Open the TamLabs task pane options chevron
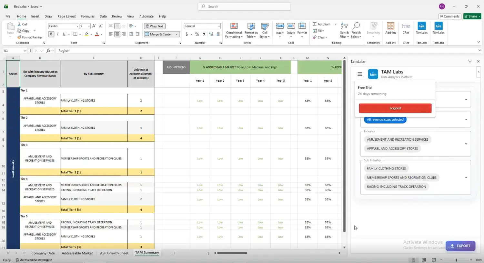The width and height of the screenshot is (484, 263). [470, 61]
